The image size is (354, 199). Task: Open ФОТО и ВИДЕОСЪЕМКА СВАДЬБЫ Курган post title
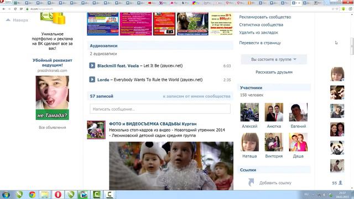point(153,124)
